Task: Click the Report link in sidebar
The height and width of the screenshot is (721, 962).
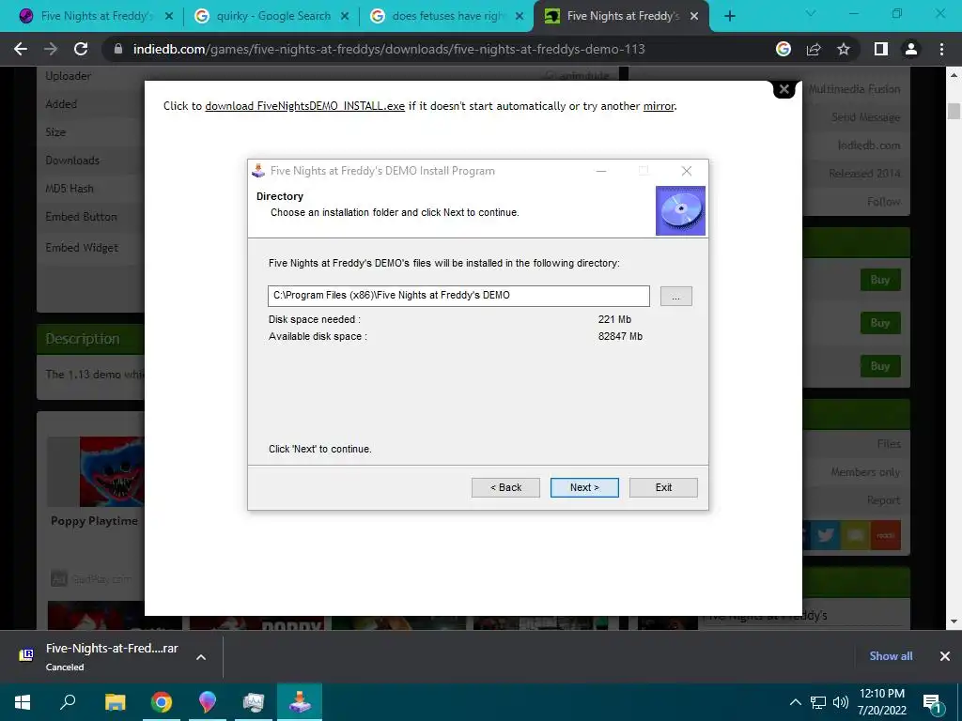Action: [883, 500]
